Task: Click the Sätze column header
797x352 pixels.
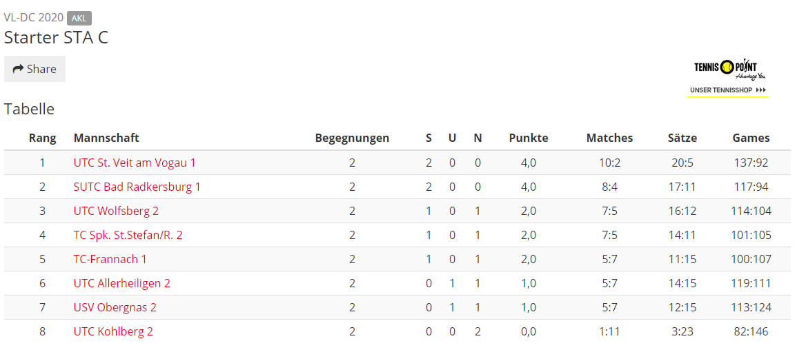Action: 682,138
